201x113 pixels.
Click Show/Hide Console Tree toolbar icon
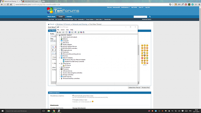63,32
